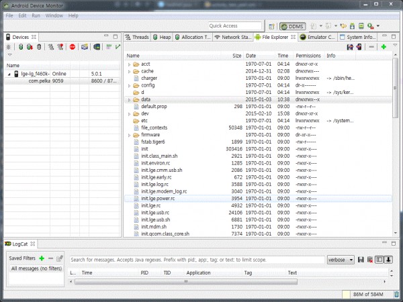Click the green checkmark icon in Devices toolbar
403x302 pixels.
click(x=118, y=47)
